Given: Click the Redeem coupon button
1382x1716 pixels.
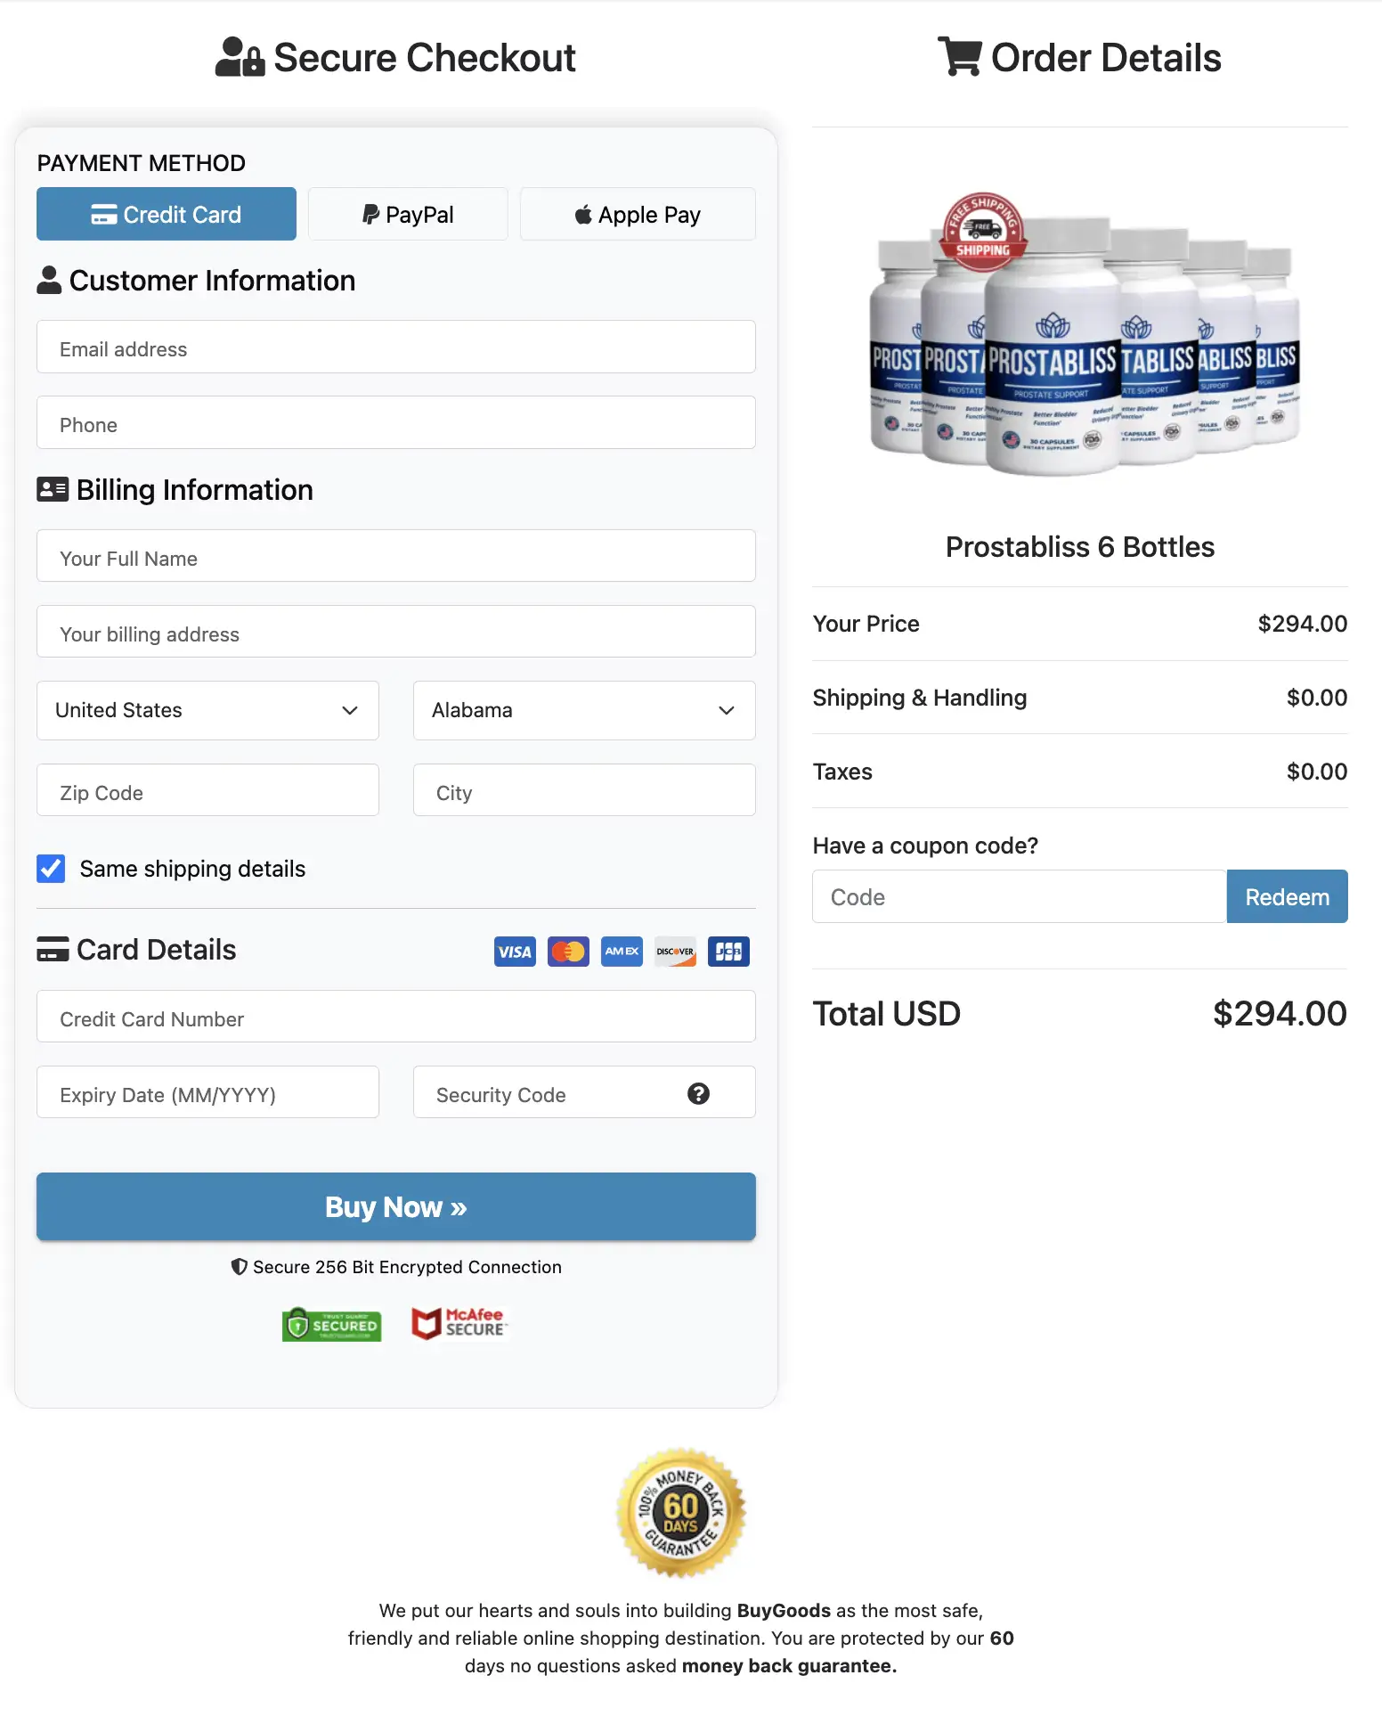Looking at the screenshot, I should click(x=1287, y=896).
